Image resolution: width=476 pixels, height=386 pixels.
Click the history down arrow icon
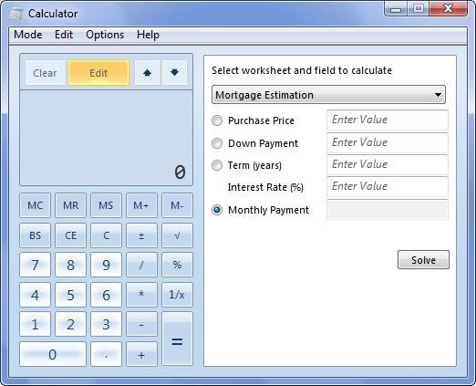click(174, 73)
